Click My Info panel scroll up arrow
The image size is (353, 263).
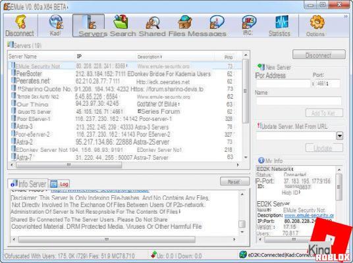(339, 170)
